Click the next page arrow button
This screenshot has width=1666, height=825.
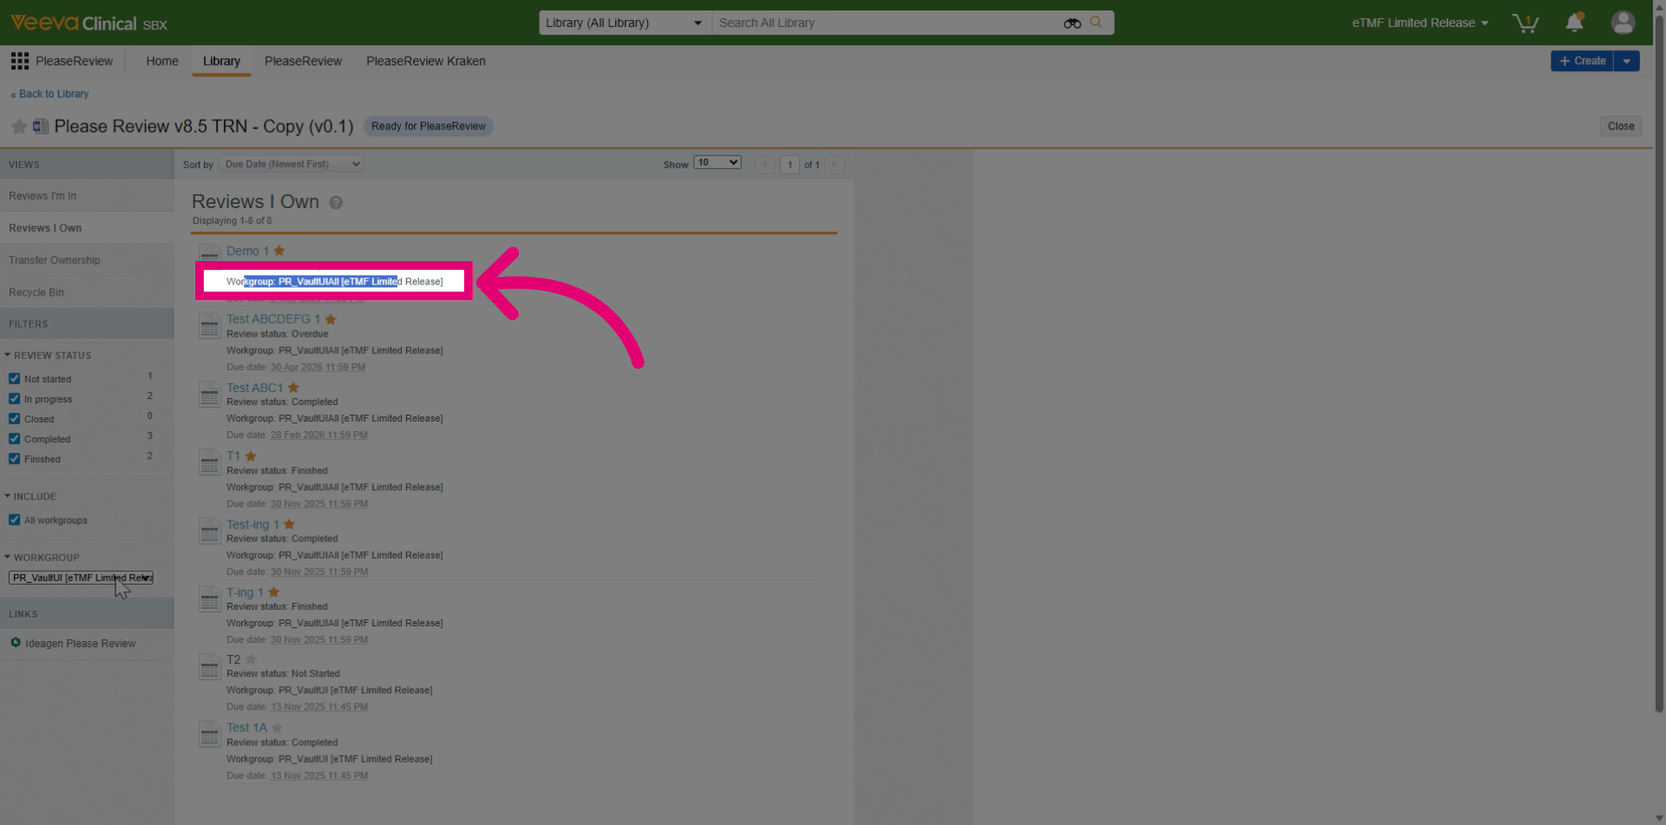pyautogui.click(x=835, y=165)
